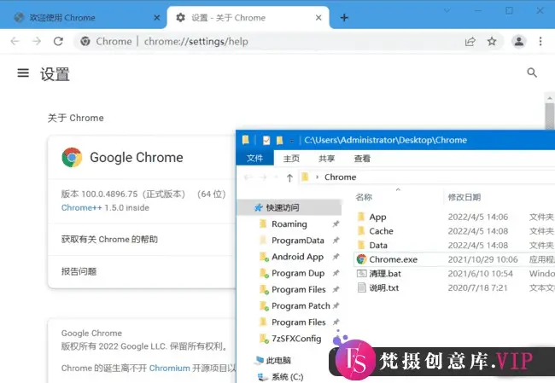Select the 说明.txt file
Image resolution: width=555 pixels, height=383 pixels.
pos(384,287)
